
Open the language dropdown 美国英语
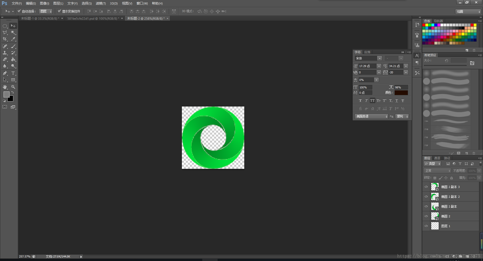click(371, 116)
